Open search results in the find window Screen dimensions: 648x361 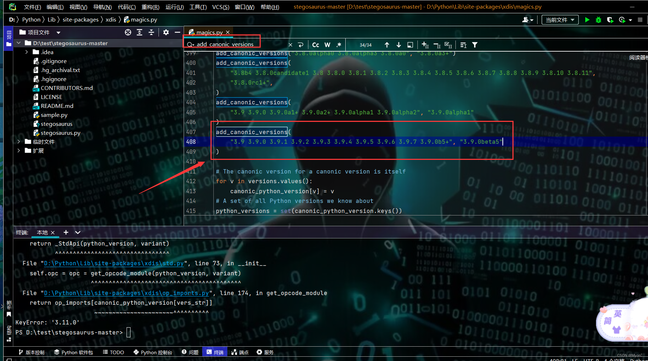click(x=410, y=45)
